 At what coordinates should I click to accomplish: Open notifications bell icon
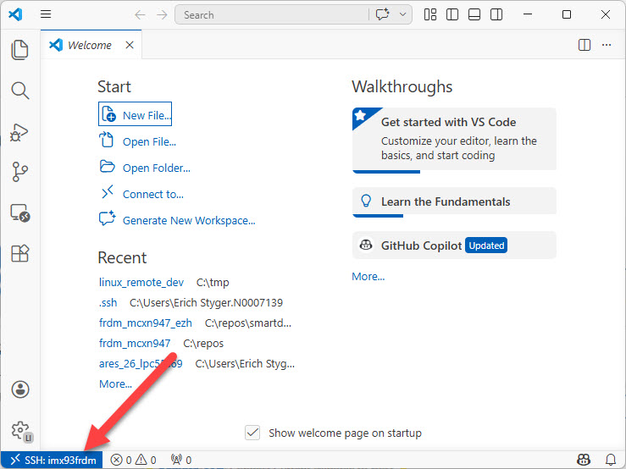(x=611, y=460)
